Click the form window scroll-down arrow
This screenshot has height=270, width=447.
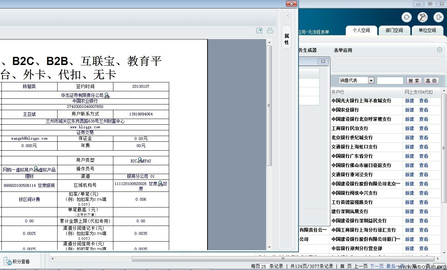pyautogui.click(x=269, y=247)
